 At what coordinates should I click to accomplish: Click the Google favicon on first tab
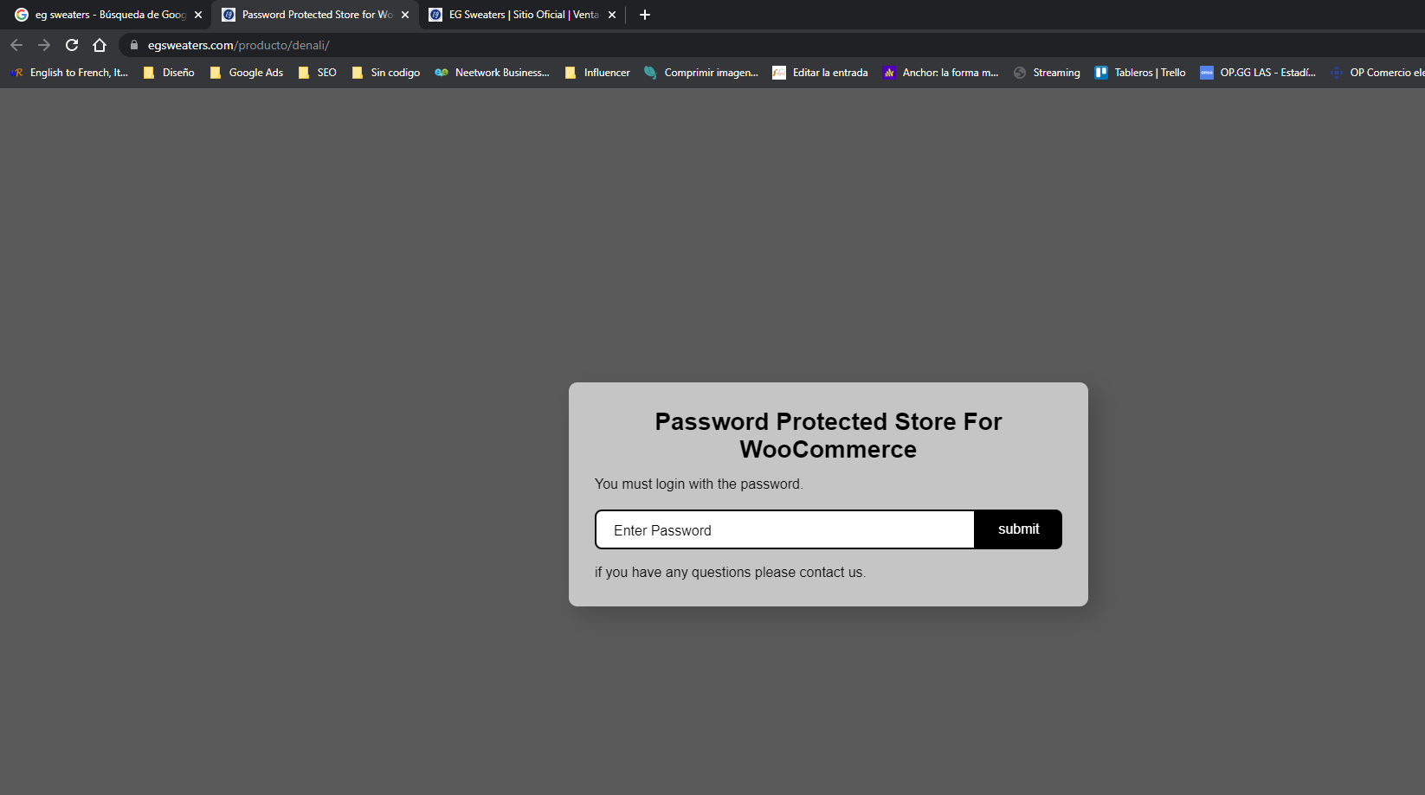(22, 15)
